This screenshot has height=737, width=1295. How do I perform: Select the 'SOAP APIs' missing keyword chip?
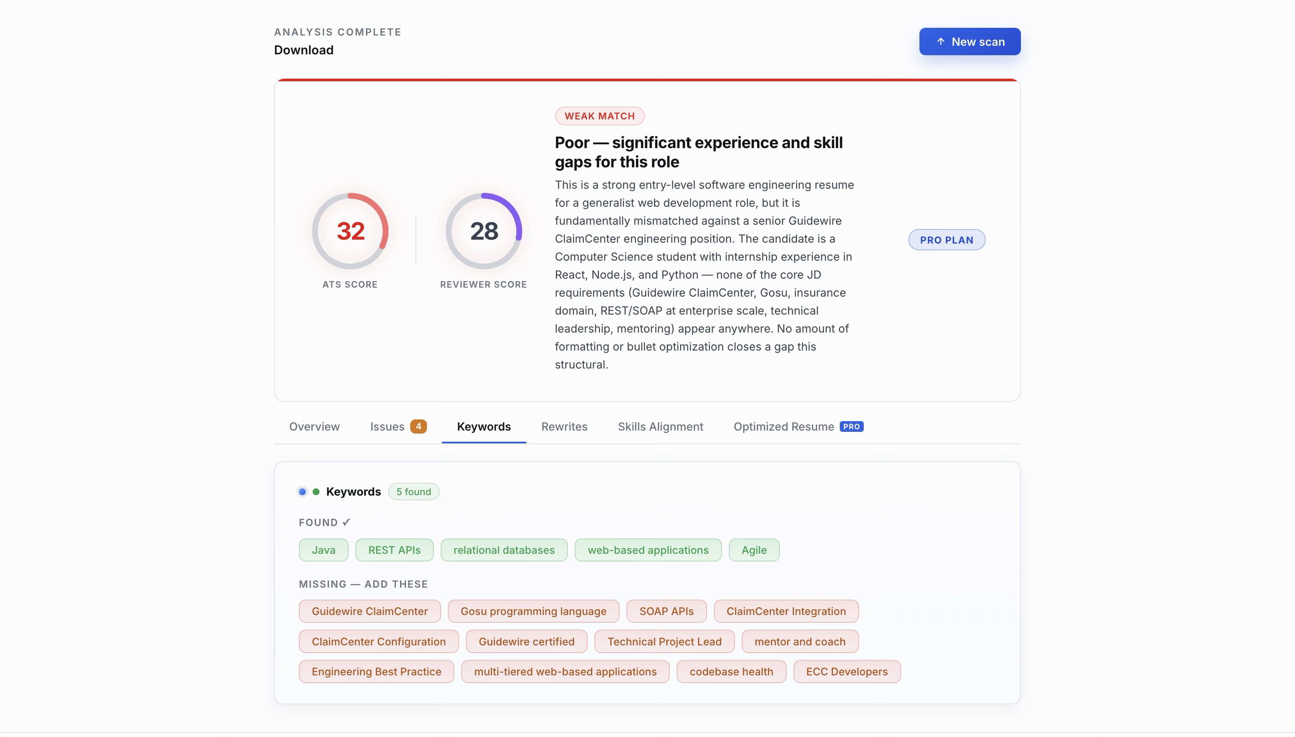point(666,611)
